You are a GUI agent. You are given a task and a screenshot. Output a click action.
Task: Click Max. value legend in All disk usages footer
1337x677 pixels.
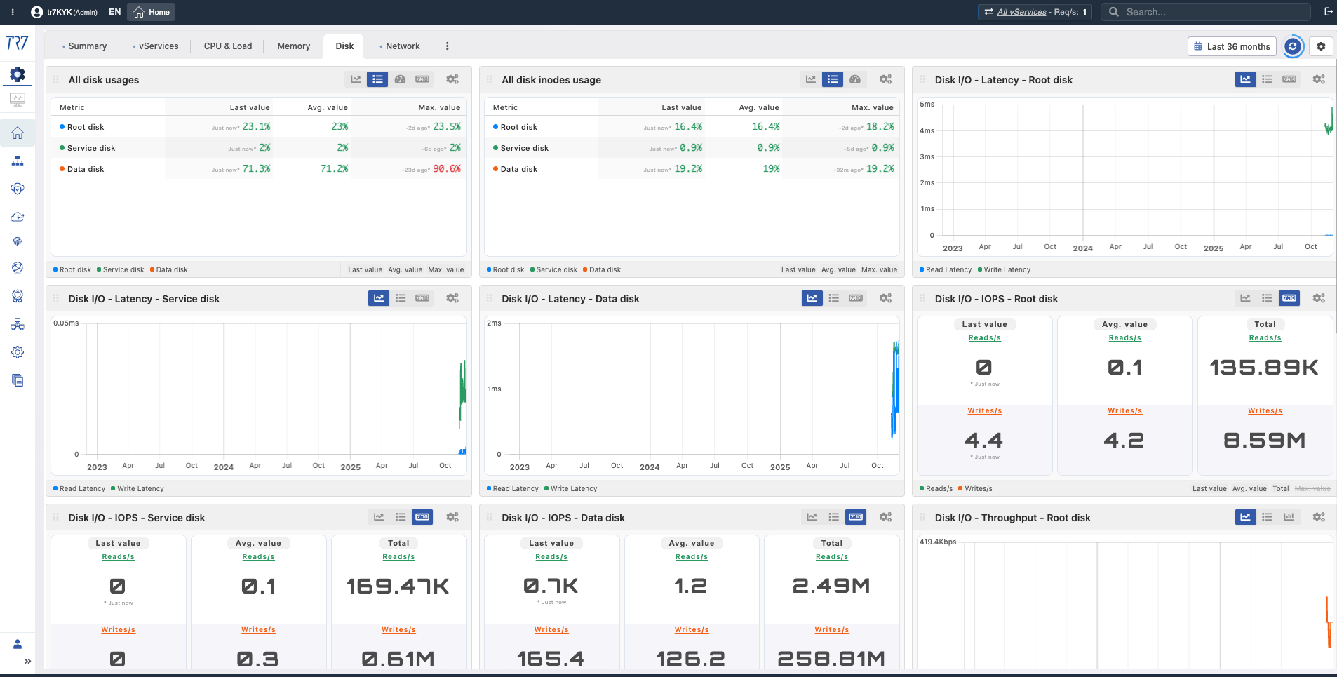(x=446, y=270)
